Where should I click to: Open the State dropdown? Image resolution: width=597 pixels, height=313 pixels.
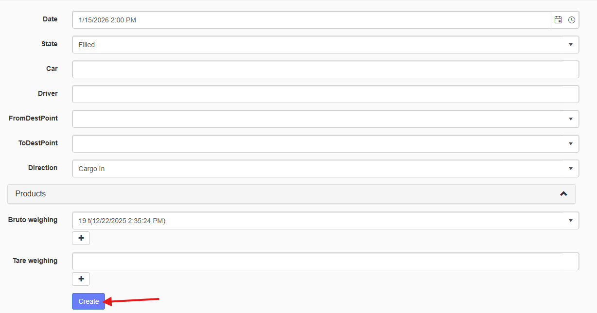pyautogui.click(x=571, y=45)
